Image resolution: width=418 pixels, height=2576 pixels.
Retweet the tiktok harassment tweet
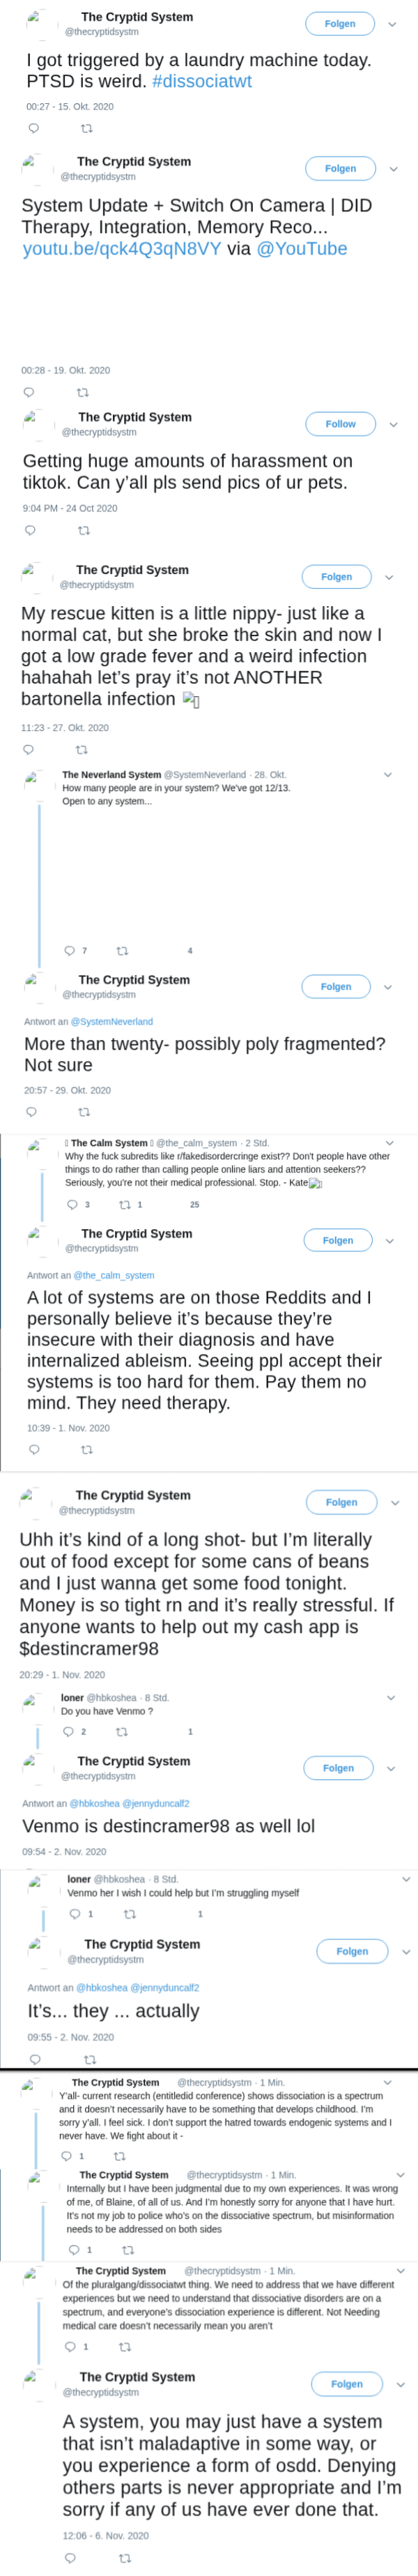(84, 530)
